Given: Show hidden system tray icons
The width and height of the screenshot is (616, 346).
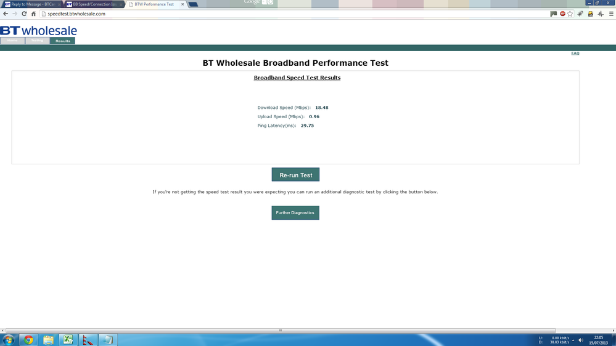Looking at the screenshot, I should click(x=573, y=340).
